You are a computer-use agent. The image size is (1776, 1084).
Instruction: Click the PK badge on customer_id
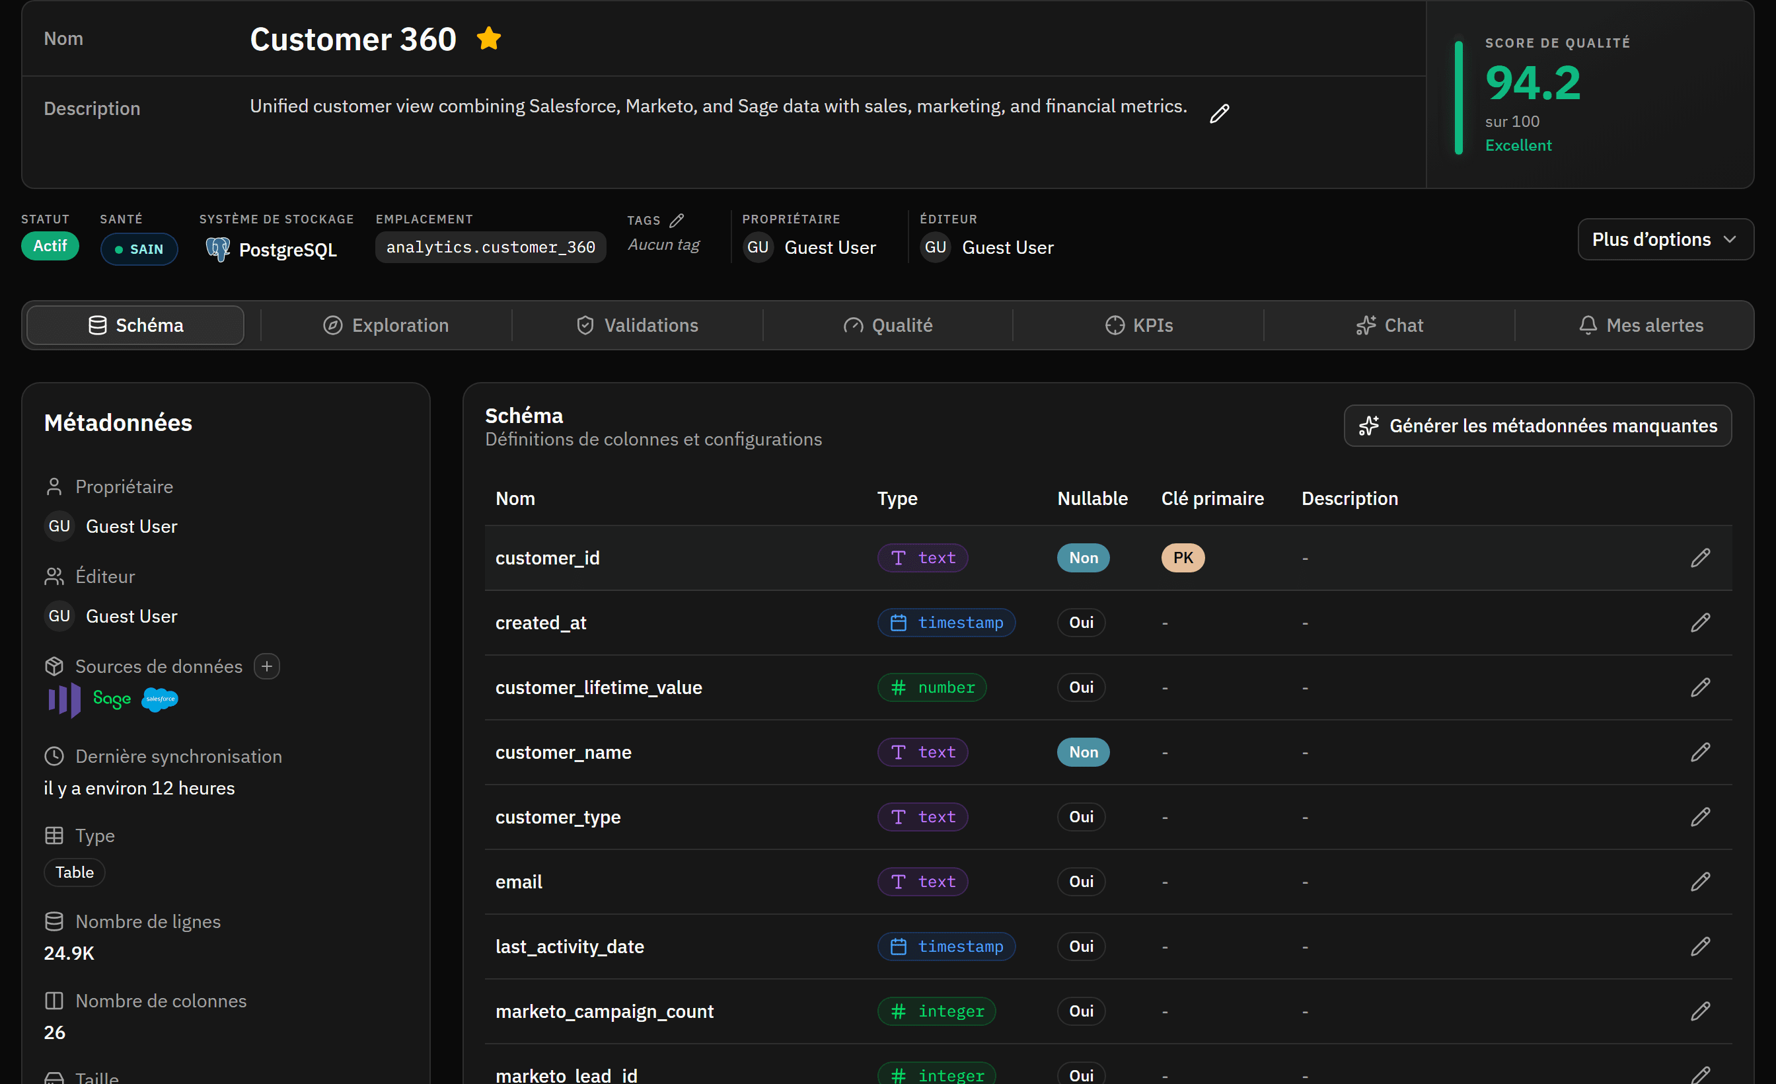click(x=1182, y=557)
